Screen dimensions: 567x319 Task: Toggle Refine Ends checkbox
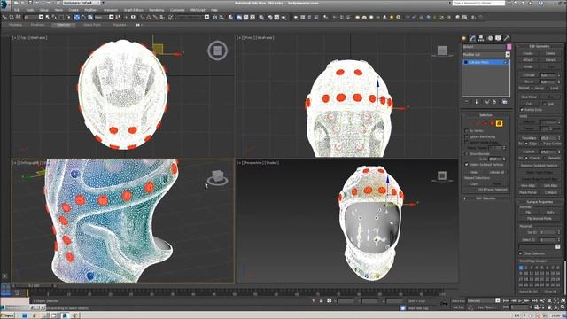pyautogui.click(x=522, y=109)
